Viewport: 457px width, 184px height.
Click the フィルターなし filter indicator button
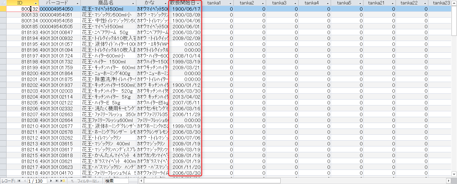85,181
